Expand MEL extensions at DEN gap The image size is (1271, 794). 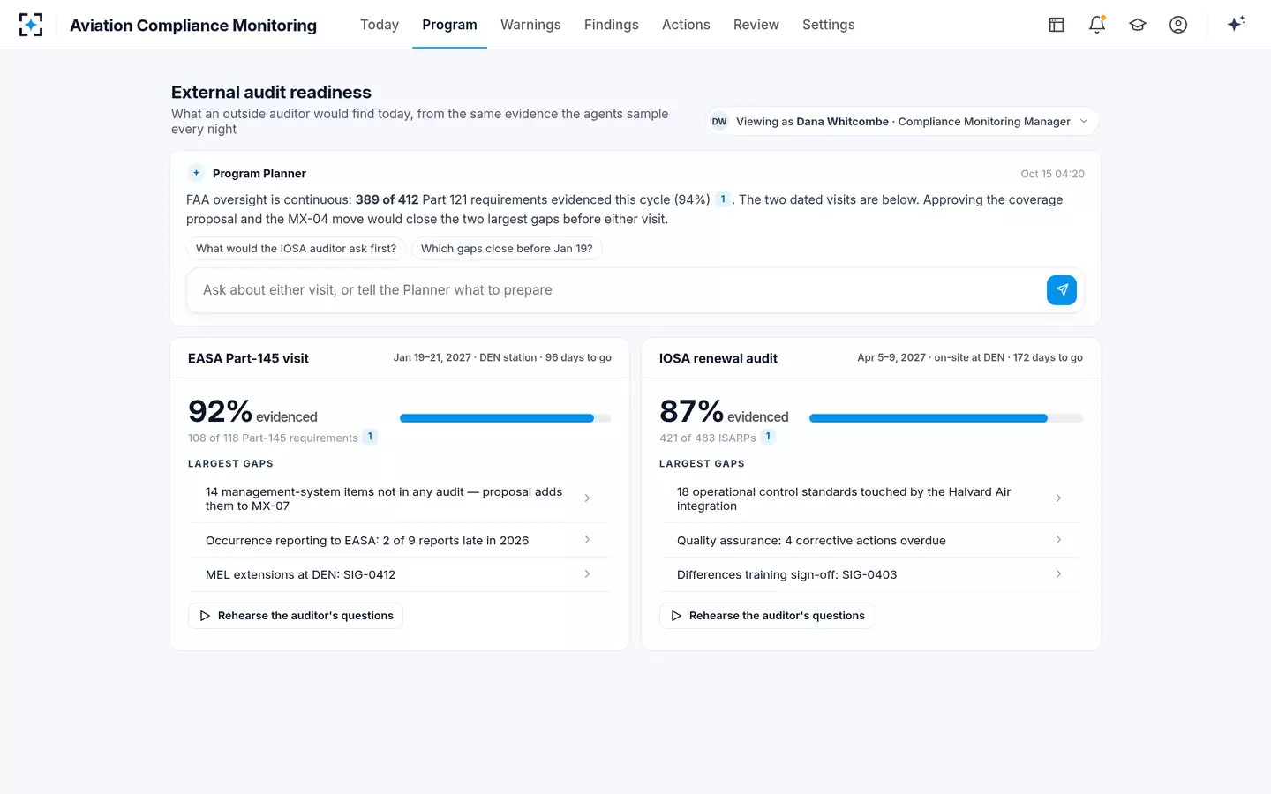coord(400,574)
